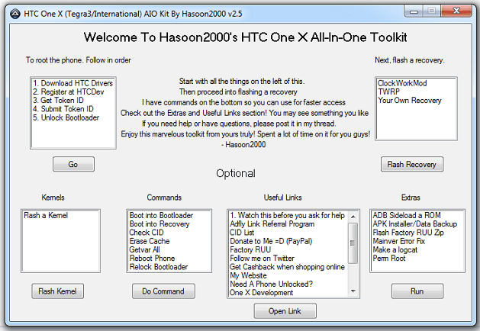Select '1. Download HTC Drivers' in the list
480x331 pixels.
click(x=72, y=83)
